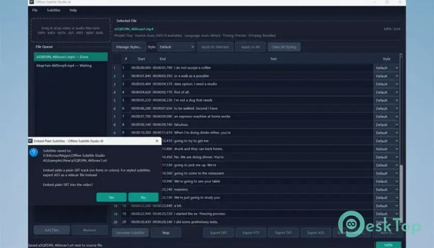Open the Subtitles menu
The height and width of the screenshot is (248, 434).
click(53, 11)
